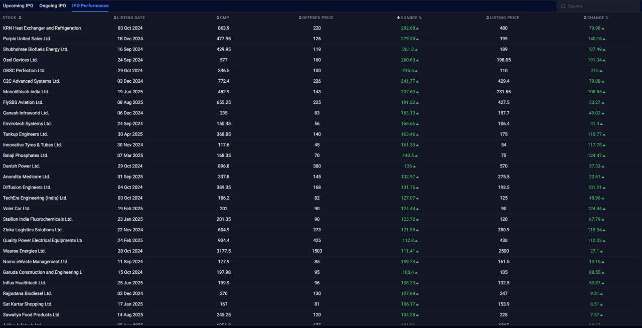Select listing price 2500 cell
The height and width of the screenshot is (328, 642).
click(504, 251)
